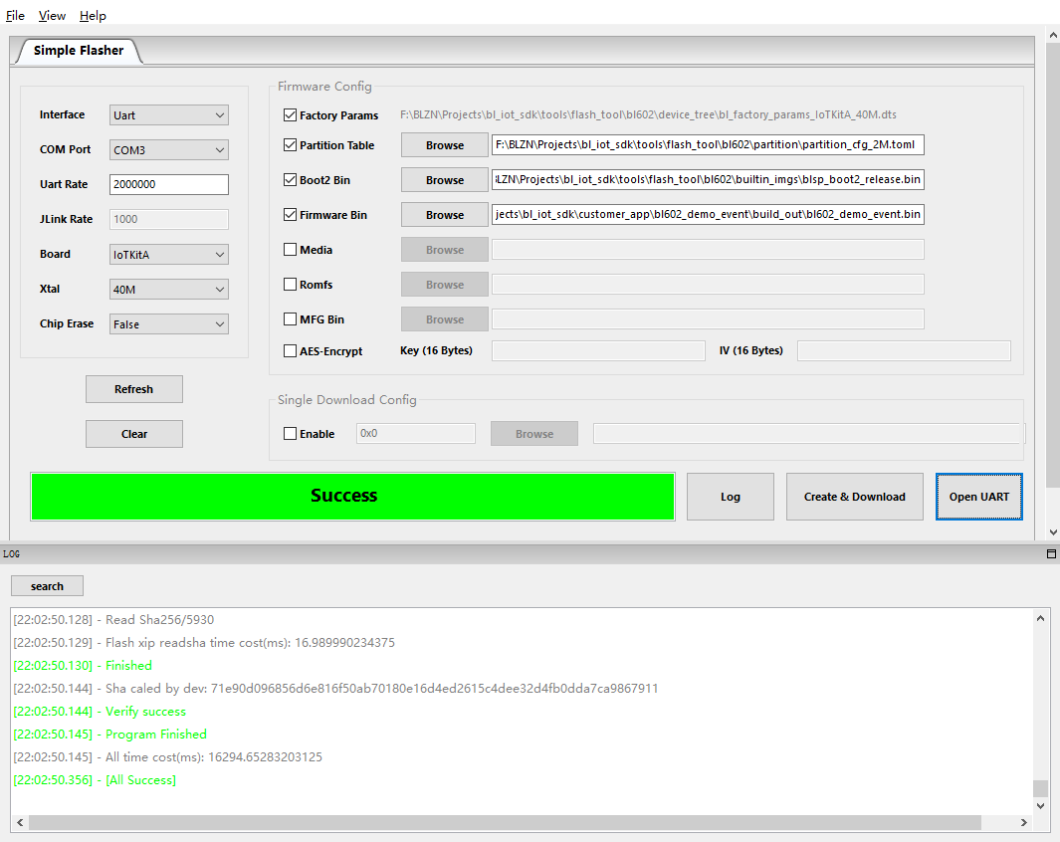Viewport: 1060px width, 842px height.
Task: Browse for a Firmware Bin file
Action: tap(444, 214)
